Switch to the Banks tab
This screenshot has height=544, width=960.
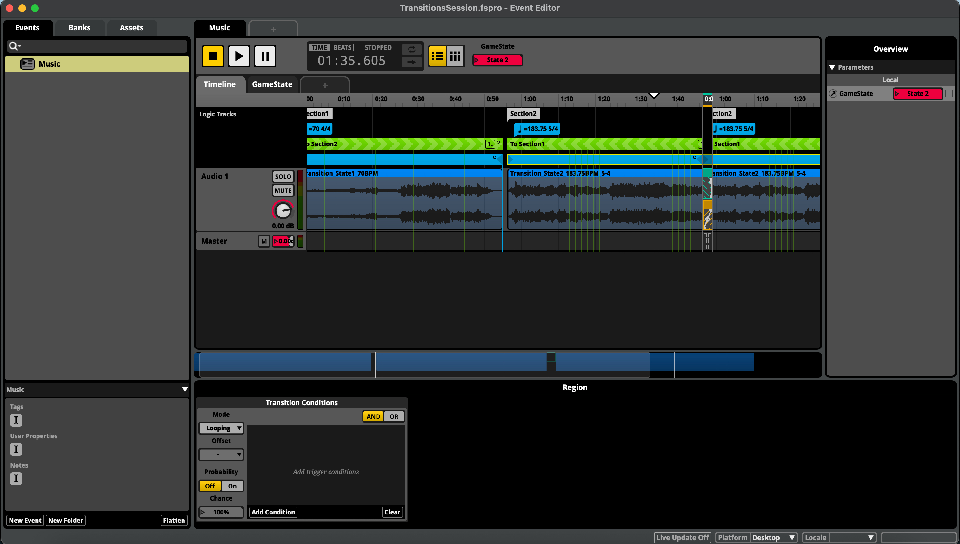pos(79,28)
